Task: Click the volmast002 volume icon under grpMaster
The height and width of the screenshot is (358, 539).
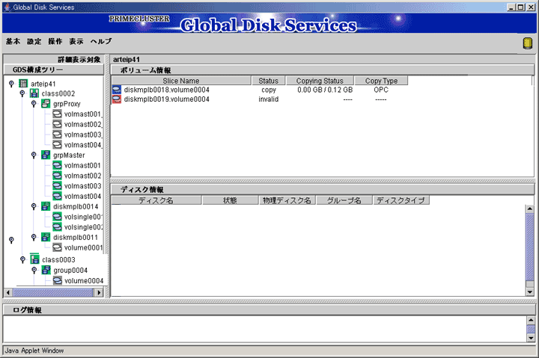Action: point(57,176)
